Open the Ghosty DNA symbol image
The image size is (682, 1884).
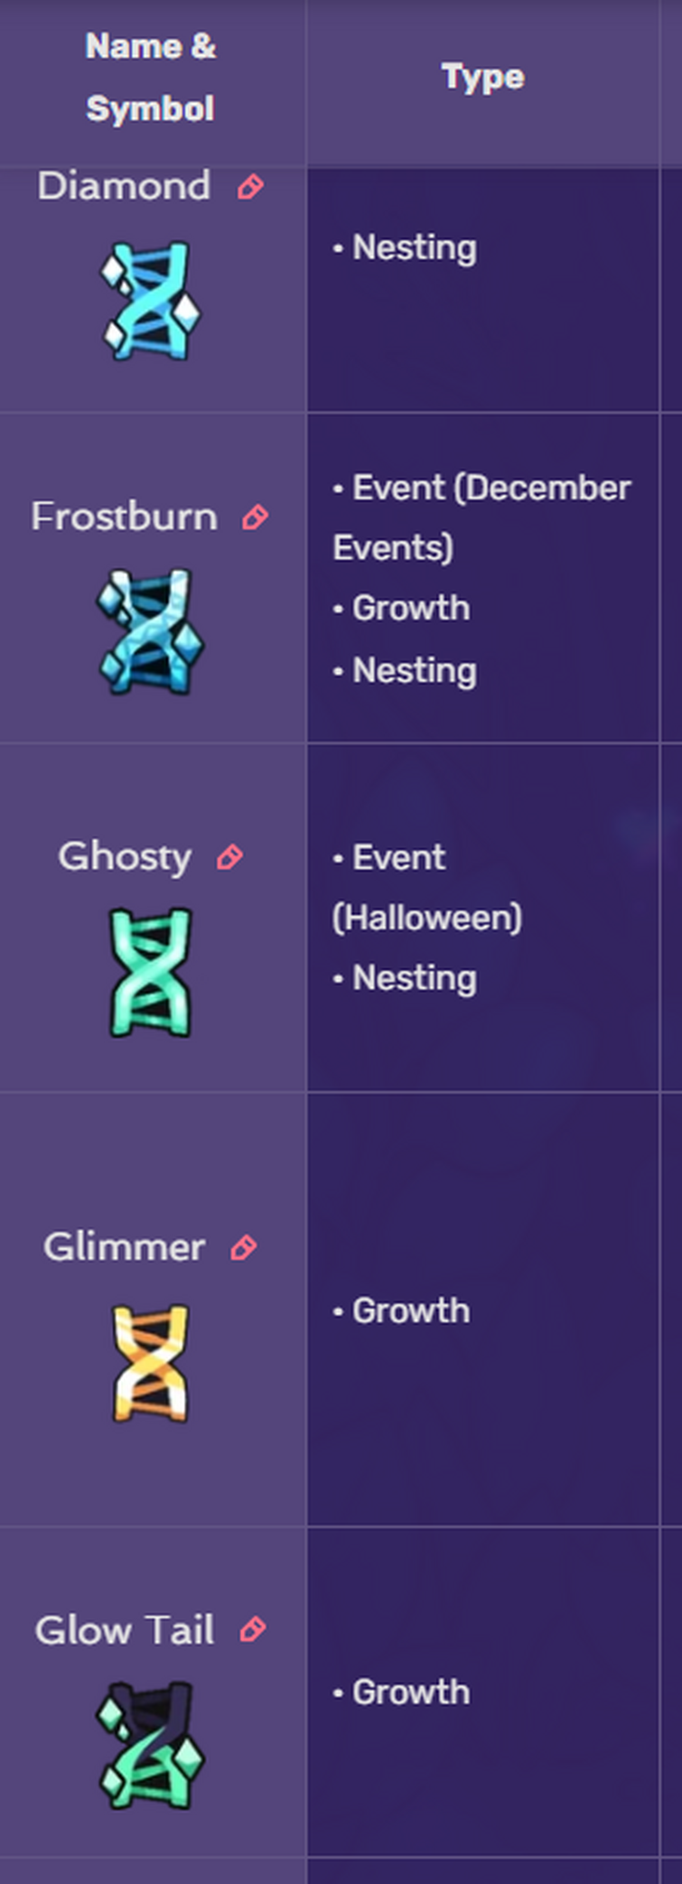(150, 972)
